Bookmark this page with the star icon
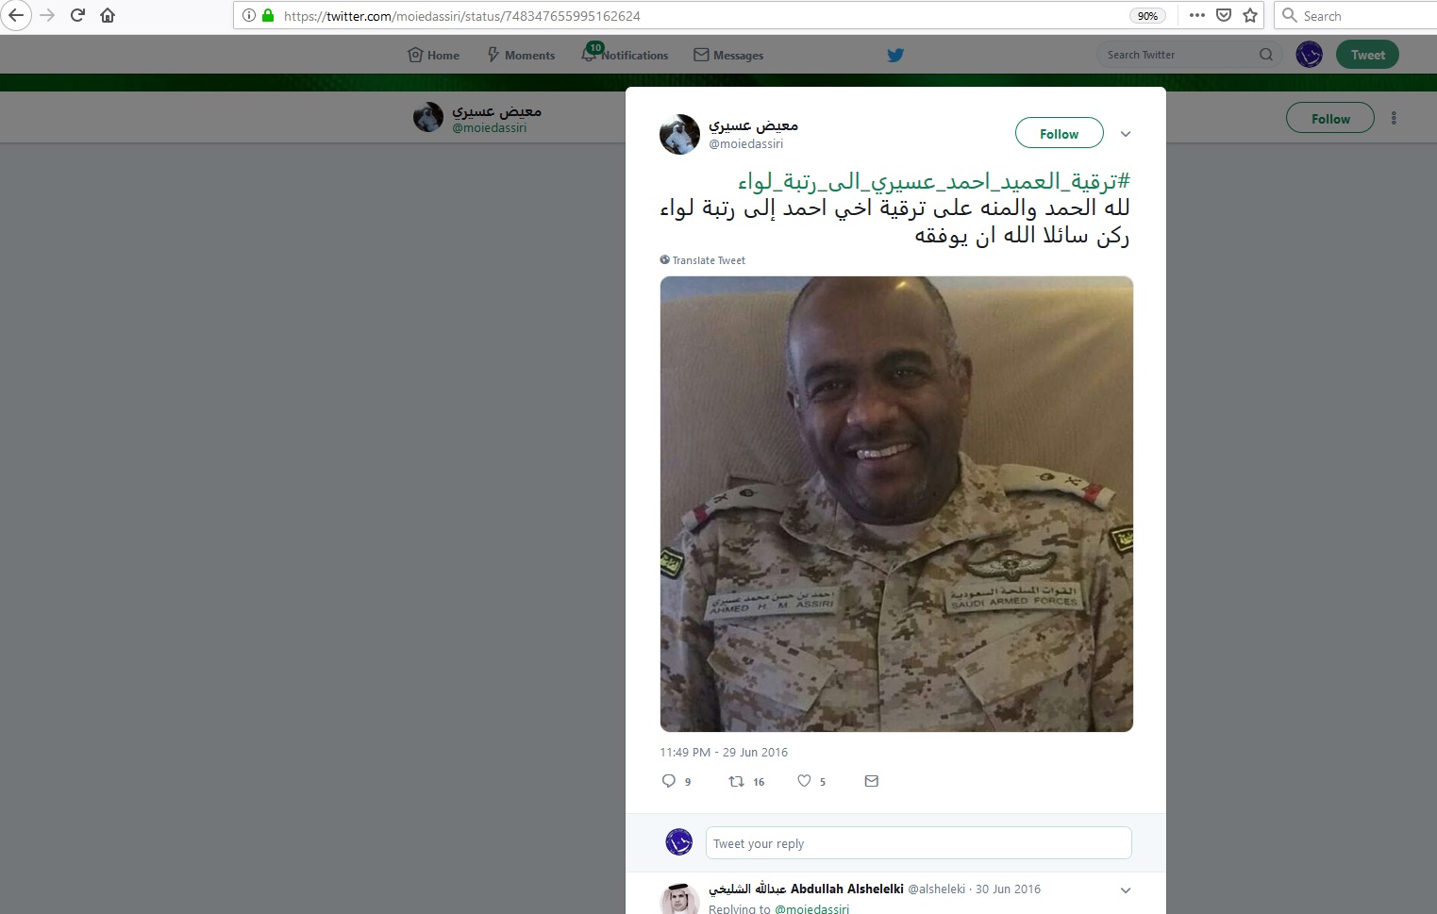The height and width of the screenshot is (914, 1437). 1250,15
